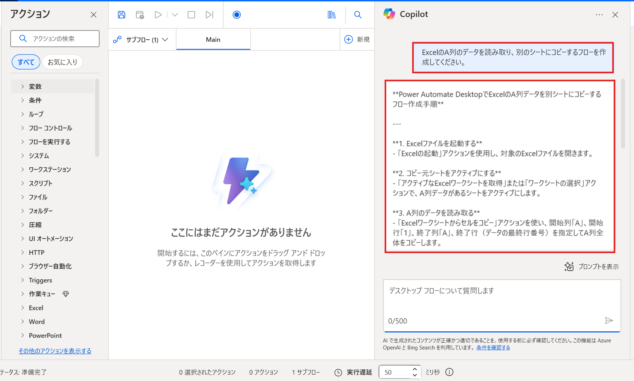Run next action with the step icon
Image resolution: width=634 pixels, height=381 pixels.
point(209,15)
